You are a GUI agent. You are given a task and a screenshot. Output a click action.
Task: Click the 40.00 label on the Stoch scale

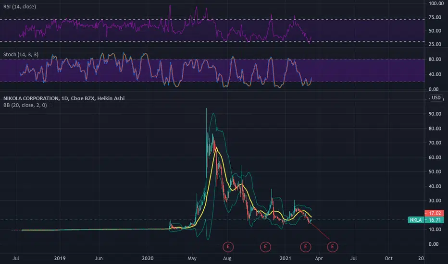pos(435,74)
